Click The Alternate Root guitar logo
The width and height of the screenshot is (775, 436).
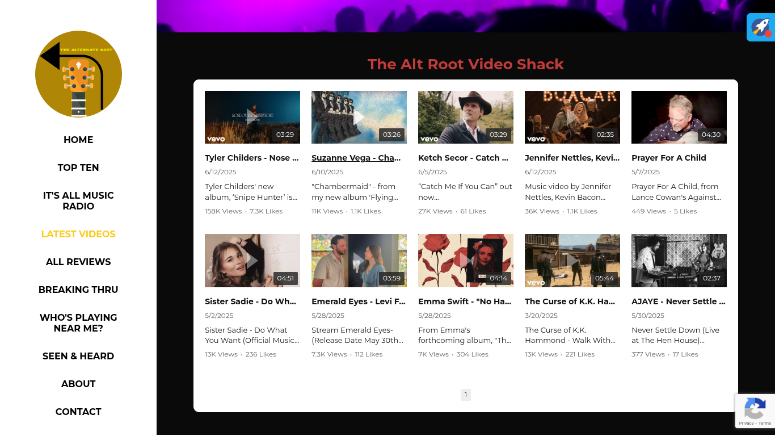click(78, 74)
